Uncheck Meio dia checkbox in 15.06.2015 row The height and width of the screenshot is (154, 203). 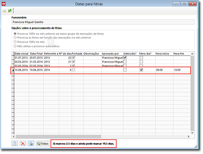pyautogui.click(x=141, y=70)
